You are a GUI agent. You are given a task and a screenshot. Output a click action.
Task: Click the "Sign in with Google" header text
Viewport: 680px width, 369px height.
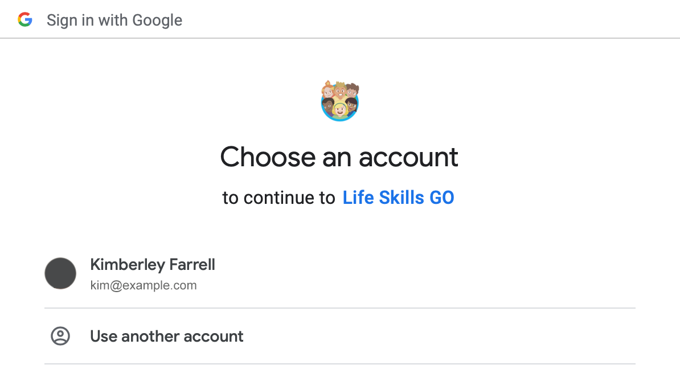click(x=114, y=20)
